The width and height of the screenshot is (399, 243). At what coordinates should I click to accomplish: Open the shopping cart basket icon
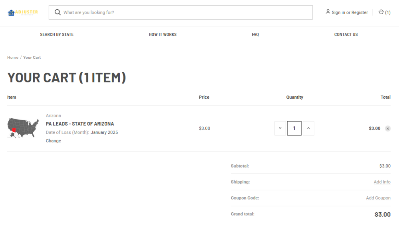381,12
